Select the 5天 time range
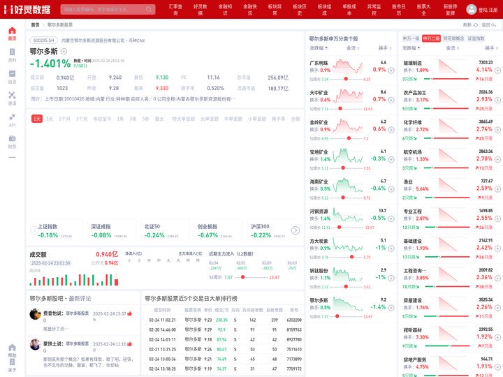 pyautogui.click(x=50, y=119)
